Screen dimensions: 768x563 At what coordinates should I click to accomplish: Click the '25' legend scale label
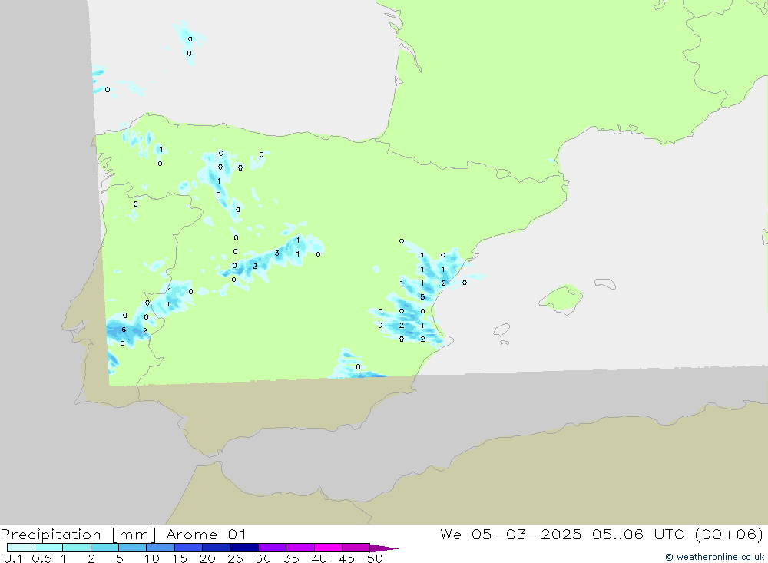tap(236, 558)
